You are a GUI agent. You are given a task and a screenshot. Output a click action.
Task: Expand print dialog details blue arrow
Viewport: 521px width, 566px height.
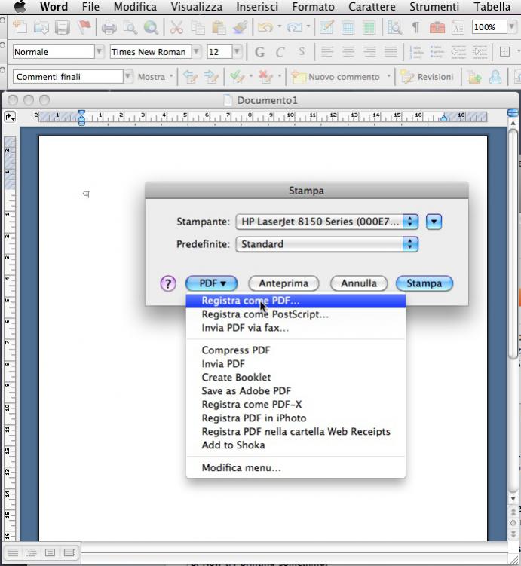[434, 222]
